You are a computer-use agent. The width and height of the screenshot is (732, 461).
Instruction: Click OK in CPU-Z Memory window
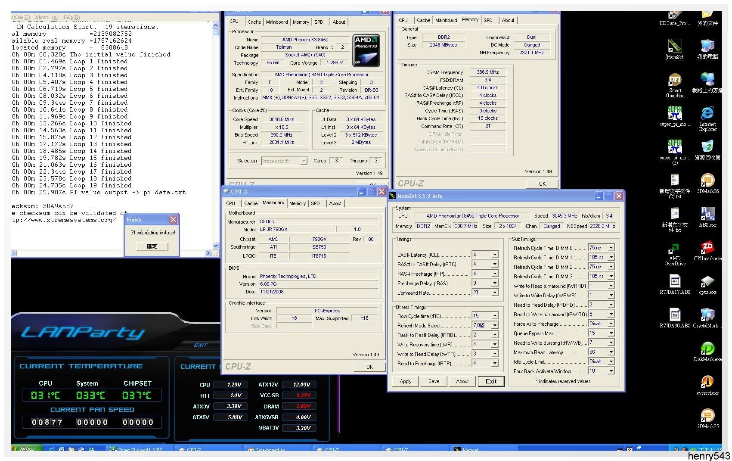[542, 184]
